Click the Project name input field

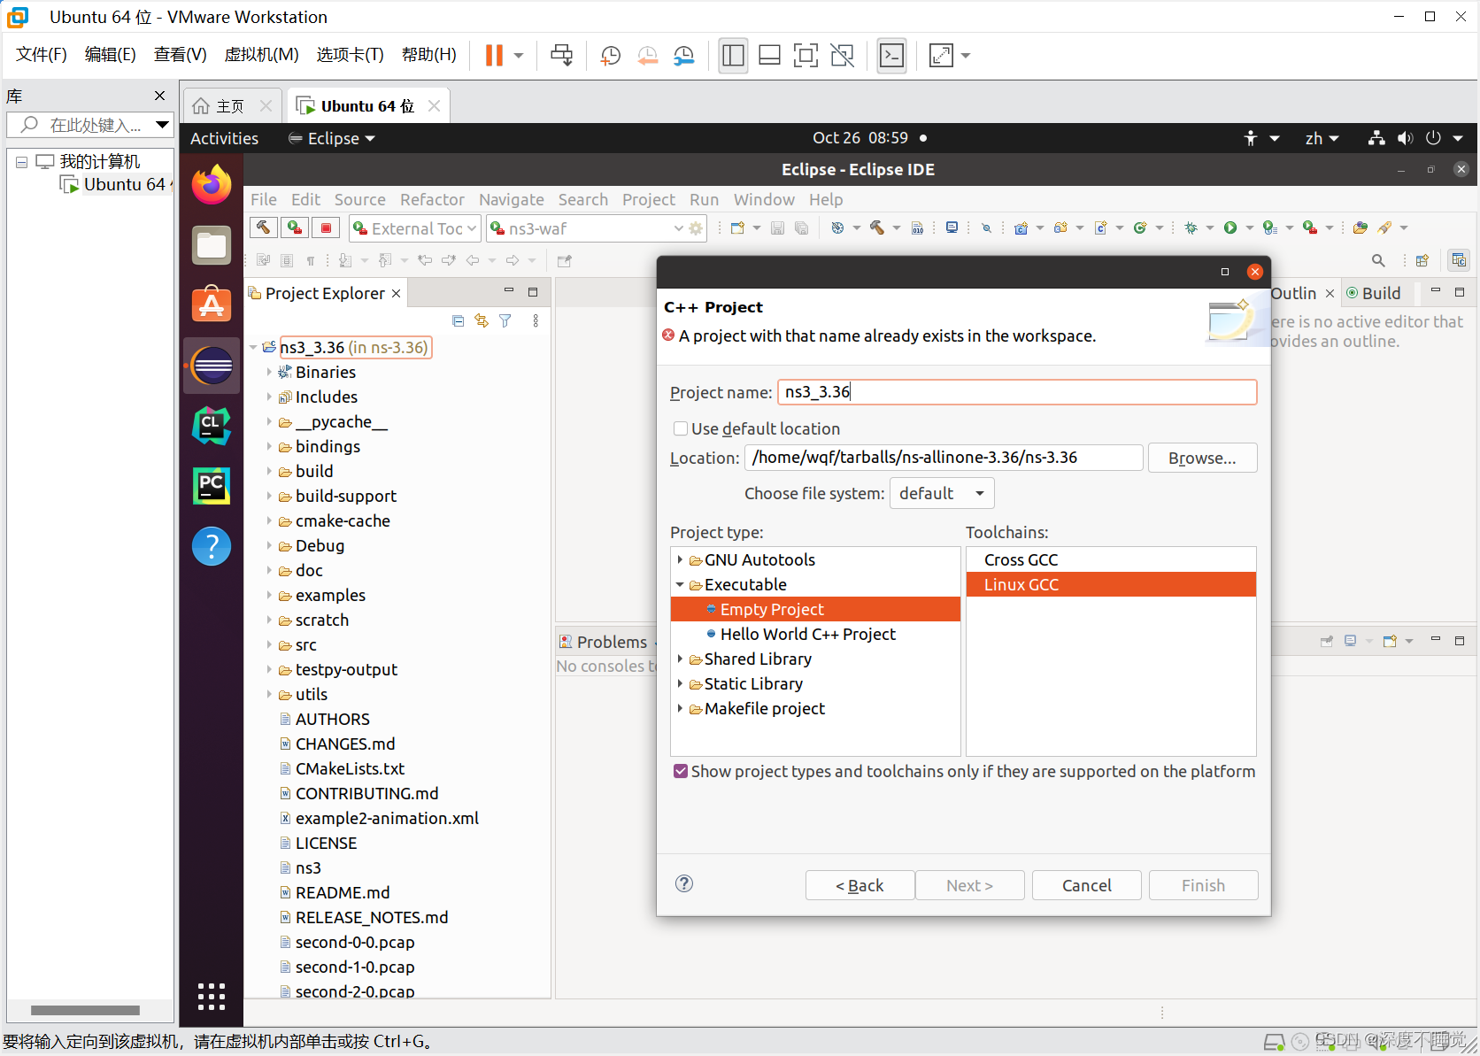pyautogui.click(x=1017, y=392)
